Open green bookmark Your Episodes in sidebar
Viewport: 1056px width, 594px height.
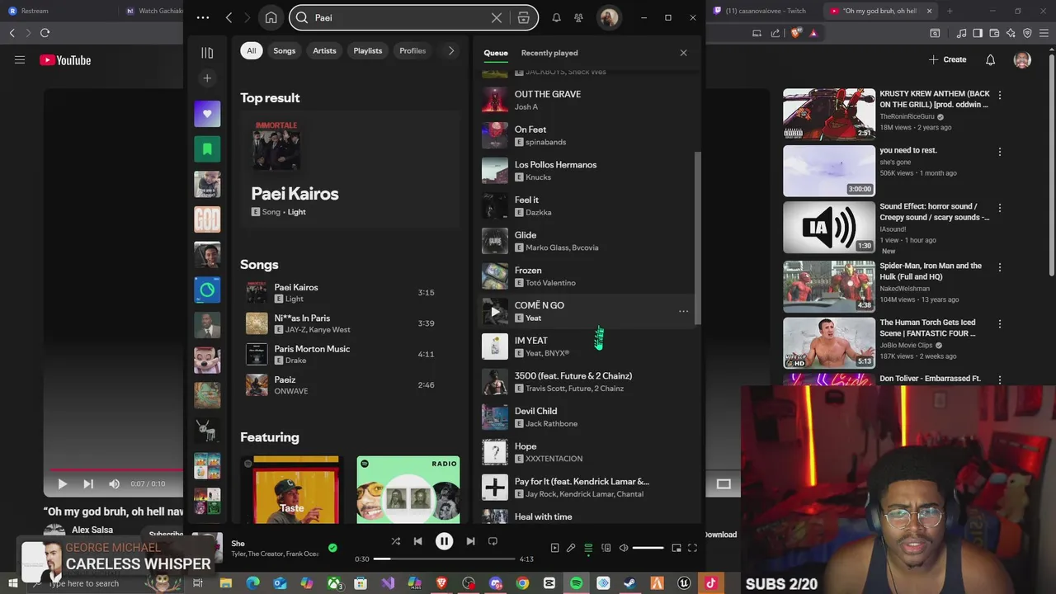pos(207,149)
